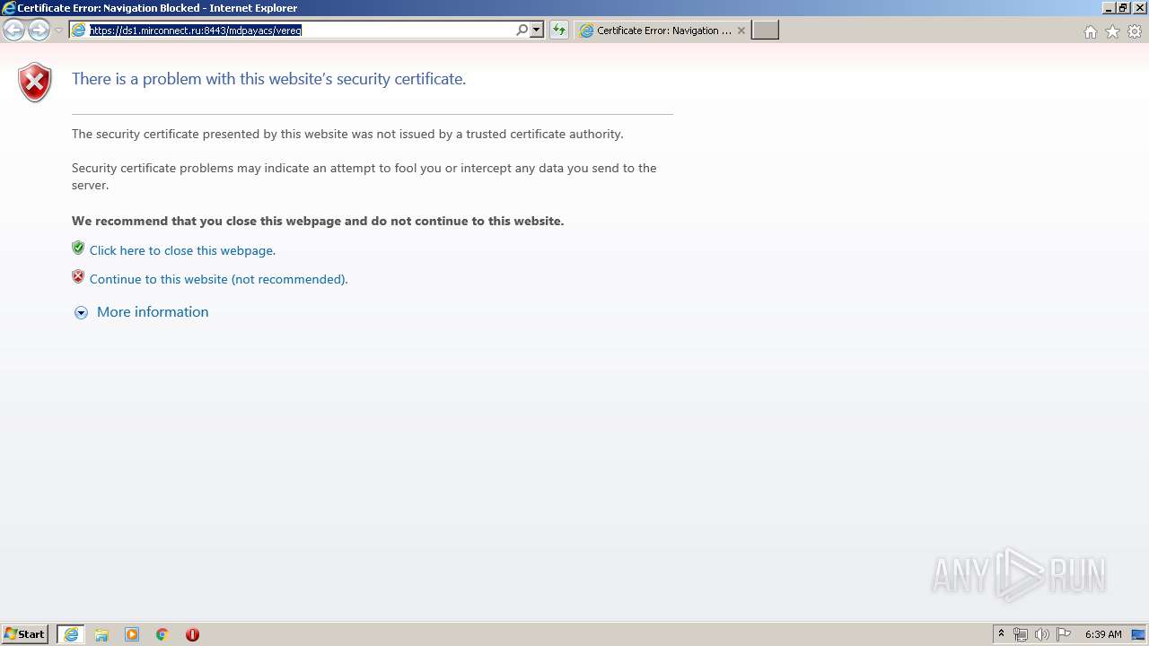
Task: Click the page icon in address bar
Action: (79, 31)
